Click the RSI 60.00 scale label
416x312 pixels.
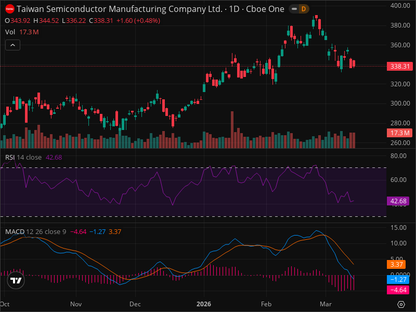pyautogui.click(x=398, y=179)
